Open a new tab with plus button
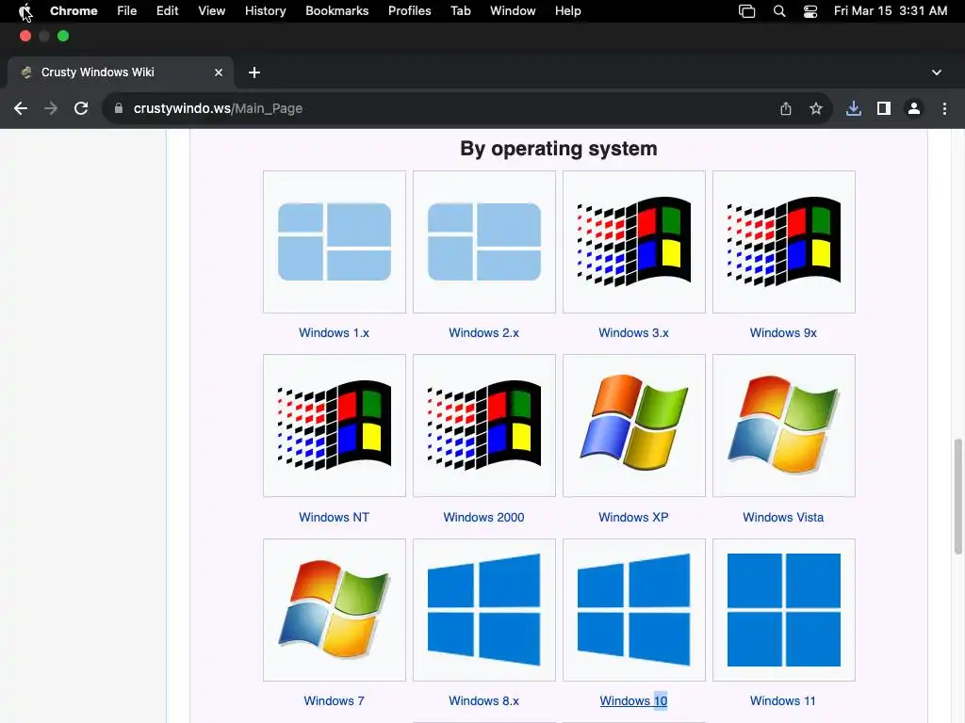 [x=254, y=72]
